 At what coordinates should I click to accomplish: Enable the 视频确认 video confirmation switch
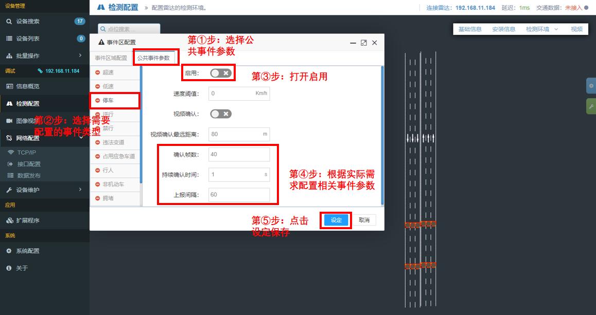pos(220,114)
